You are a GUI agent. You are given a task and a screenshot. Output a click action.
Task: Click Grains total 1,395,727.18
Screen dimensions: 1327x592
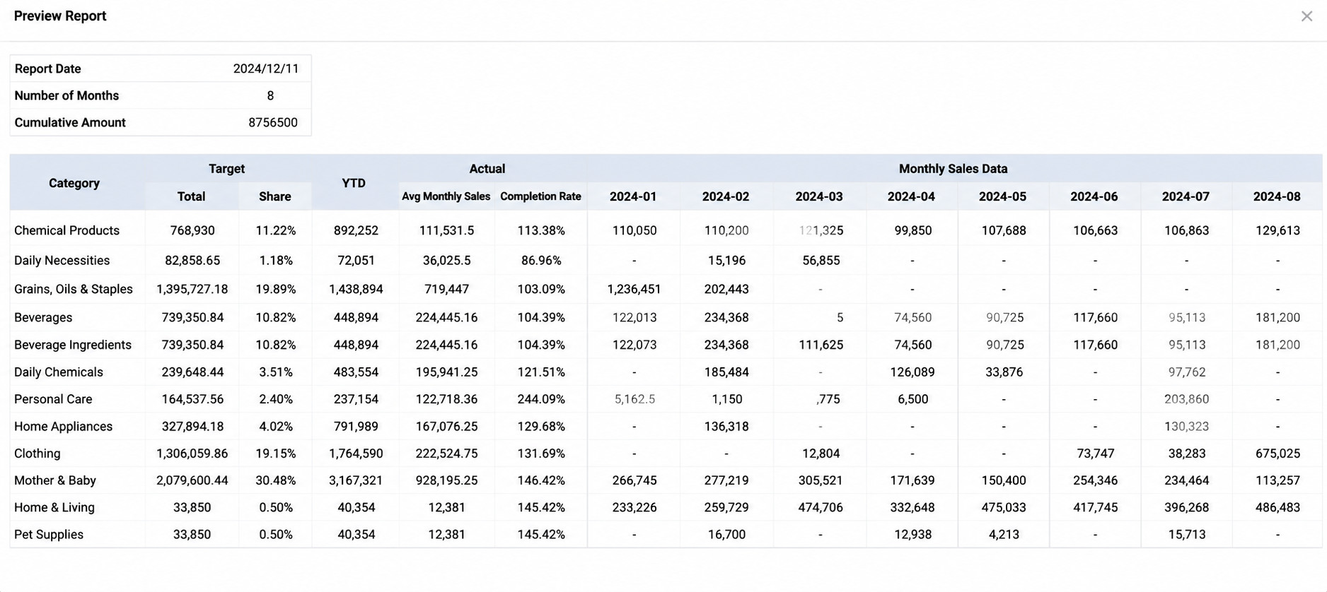coord(192,289)
